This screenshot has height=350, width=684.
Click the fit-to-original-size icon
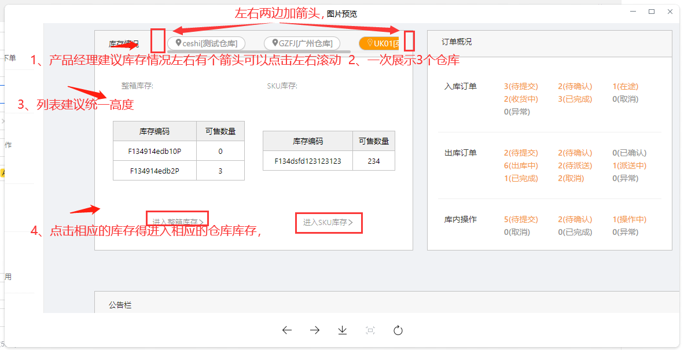pos(370,330)
